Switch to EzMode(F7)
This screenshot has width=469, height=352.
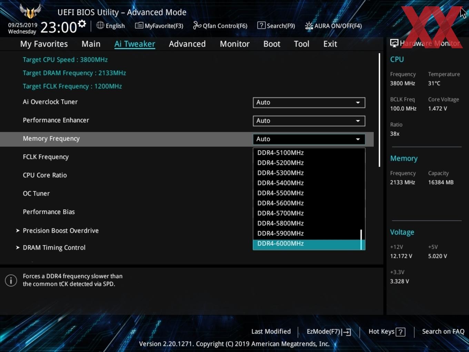point(329,332)
